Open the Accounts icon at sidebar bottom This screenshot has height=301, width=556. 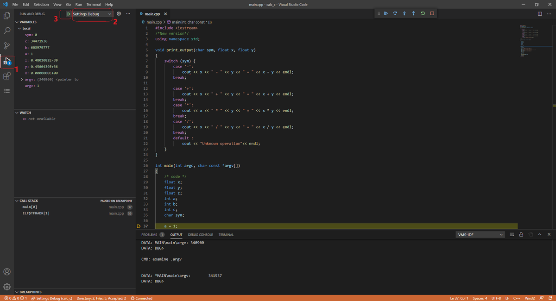coord(7,272)
